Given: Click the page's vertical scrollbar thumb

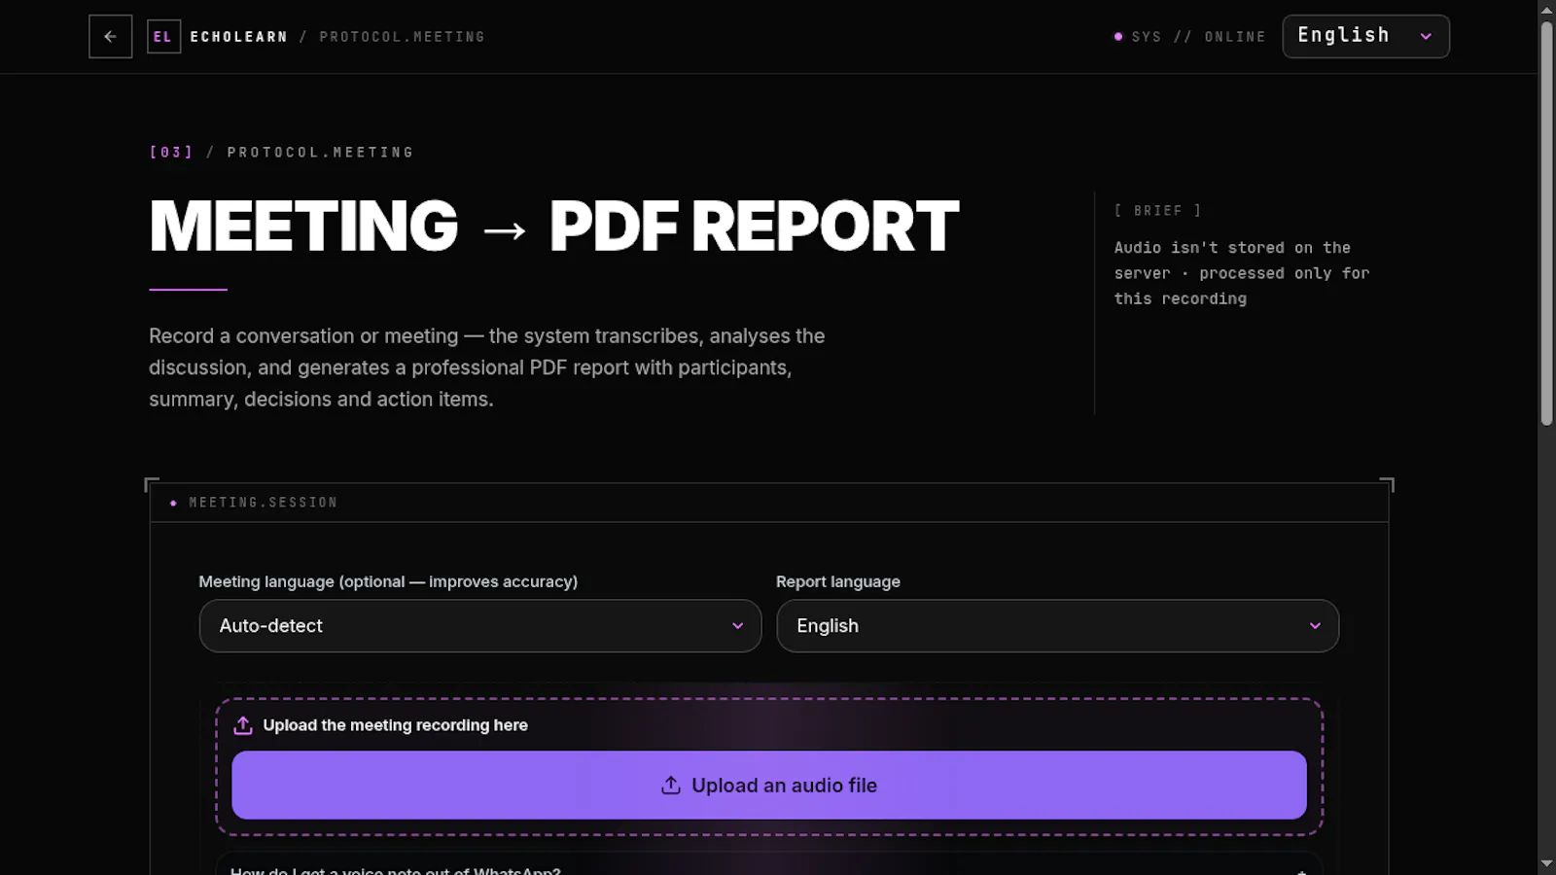Looking at the screenshot, I should point(1547,224).
